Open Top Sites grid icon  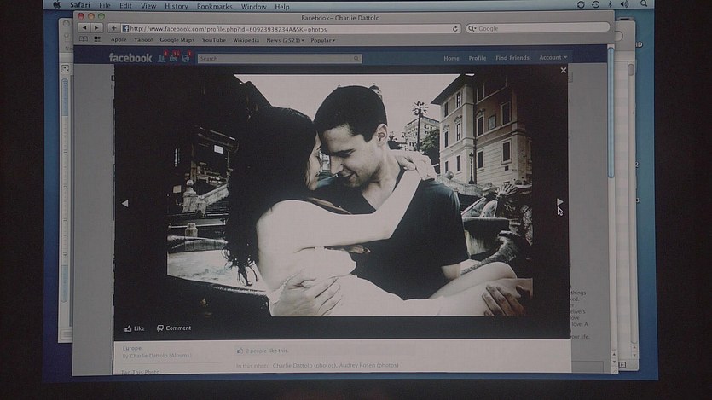tap(97, 39)
